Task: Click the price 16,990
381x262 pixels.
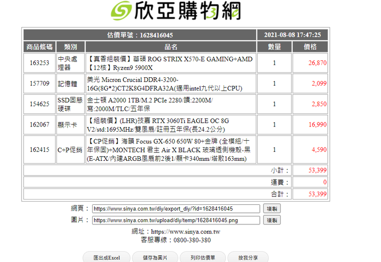Action: [x=317, y=125]
